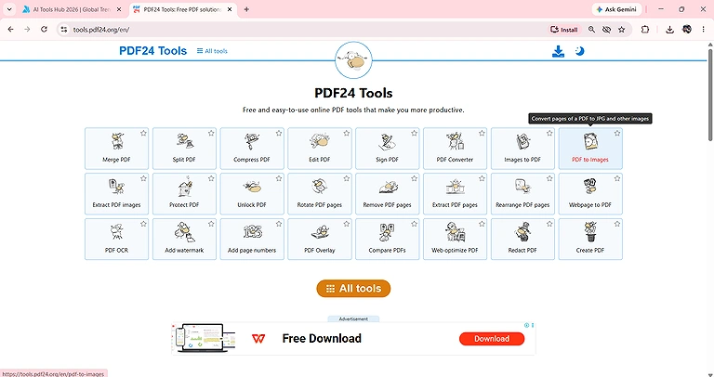Favorite Edit PDF with its star
Image resolution: width=714 pixels, height=377 pixels.
[347, 133]
